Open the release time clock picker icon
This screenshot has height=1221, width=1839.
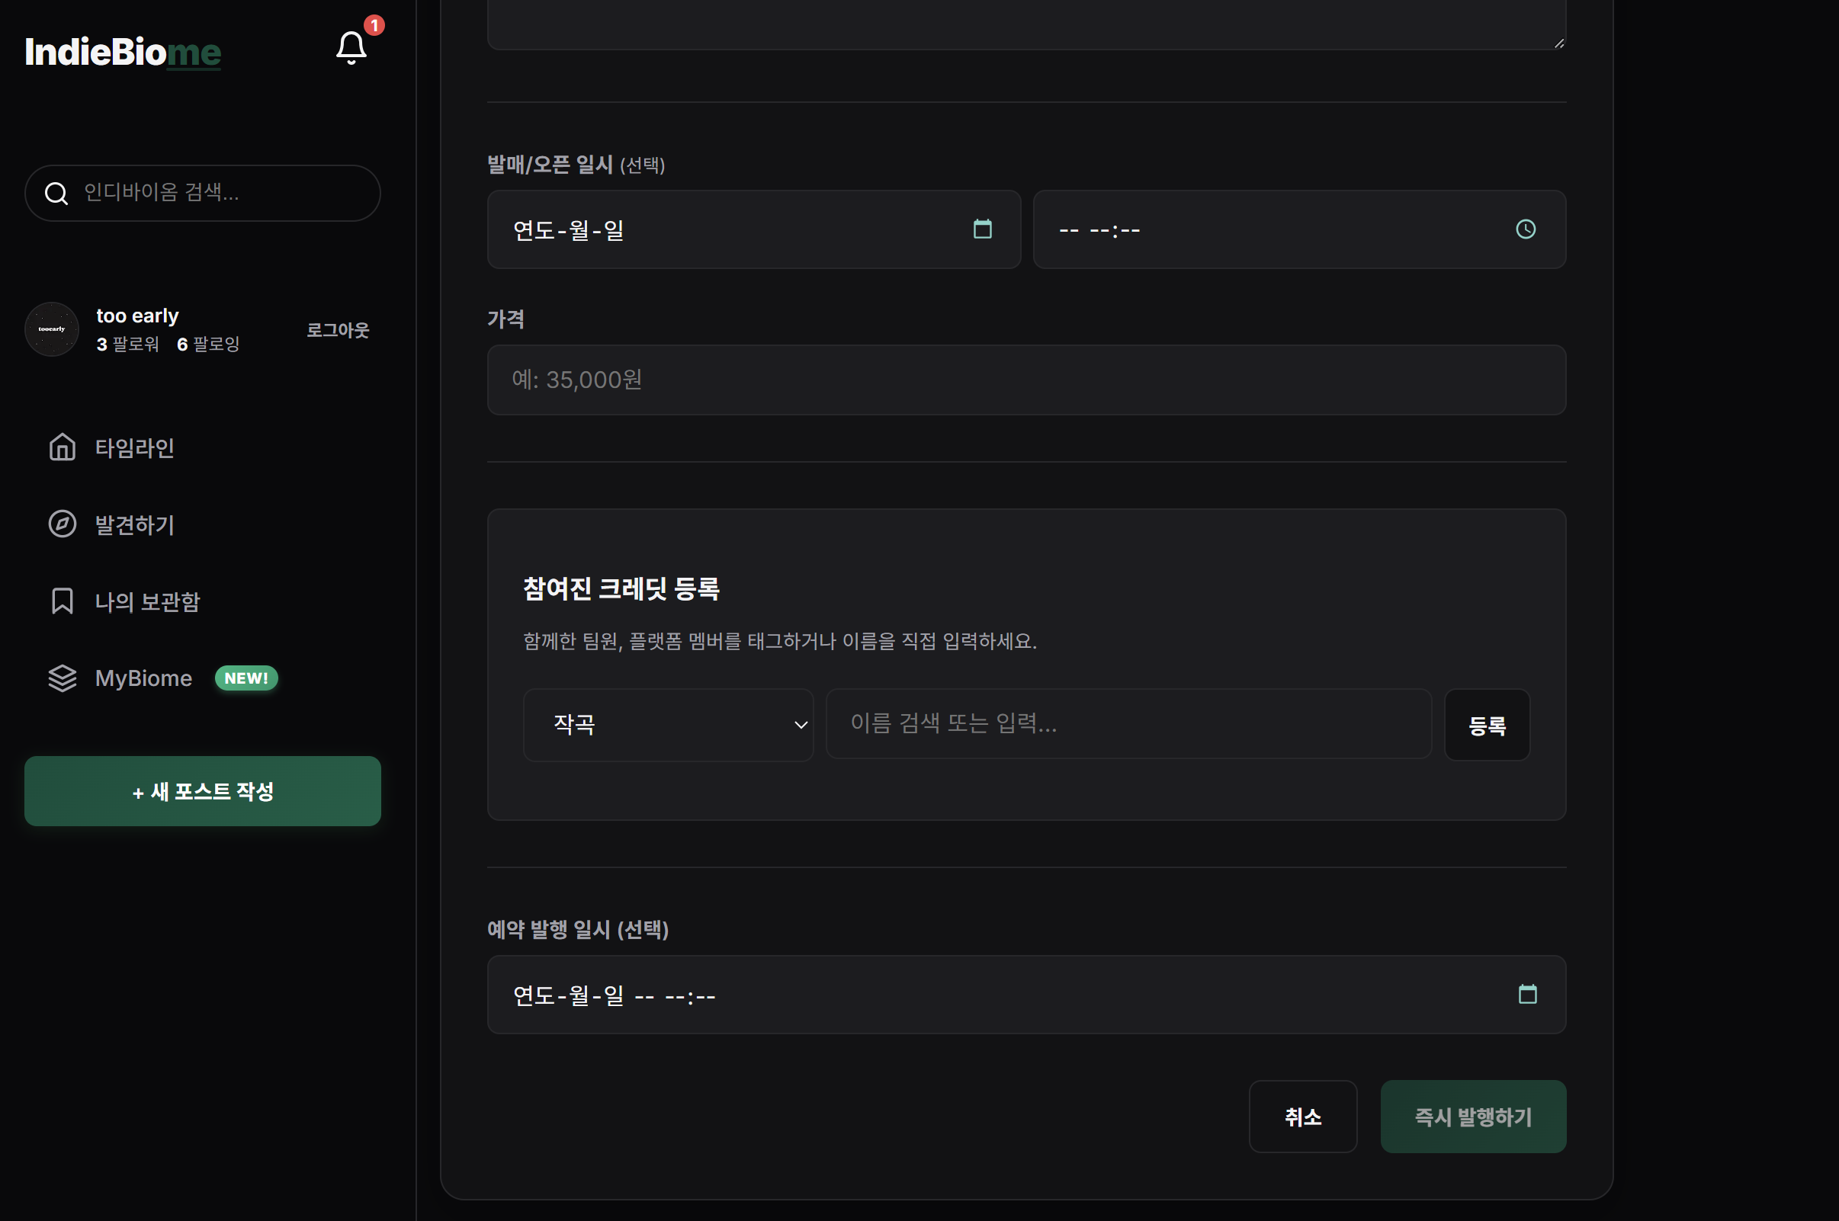pos(1525,229)
